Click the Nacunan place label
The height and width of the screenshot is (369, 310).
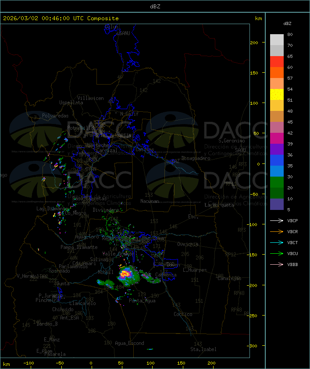coord(150,201)
